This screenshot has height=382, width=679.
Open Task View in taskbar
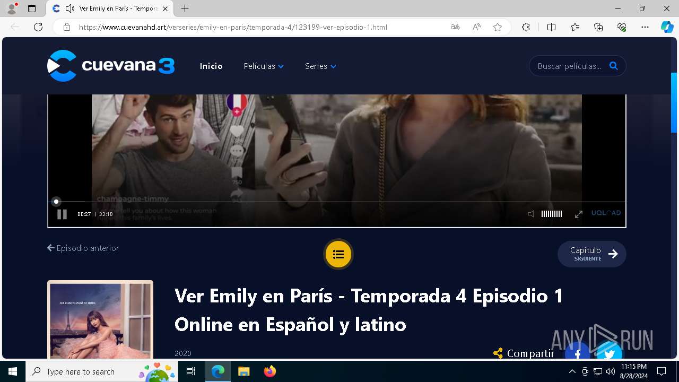point(191,371)
